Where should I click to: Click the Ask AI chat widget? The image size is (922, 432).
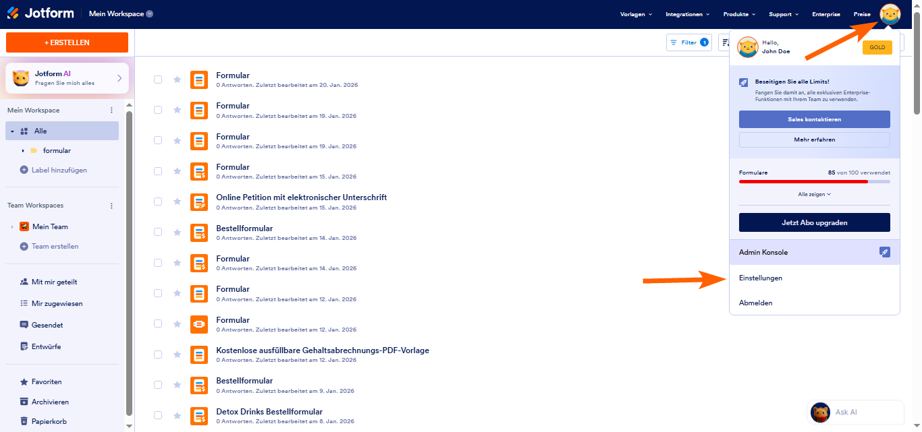855,412
